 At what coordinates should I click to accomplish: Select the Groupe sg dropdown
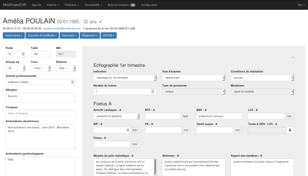tap(15, 68)
